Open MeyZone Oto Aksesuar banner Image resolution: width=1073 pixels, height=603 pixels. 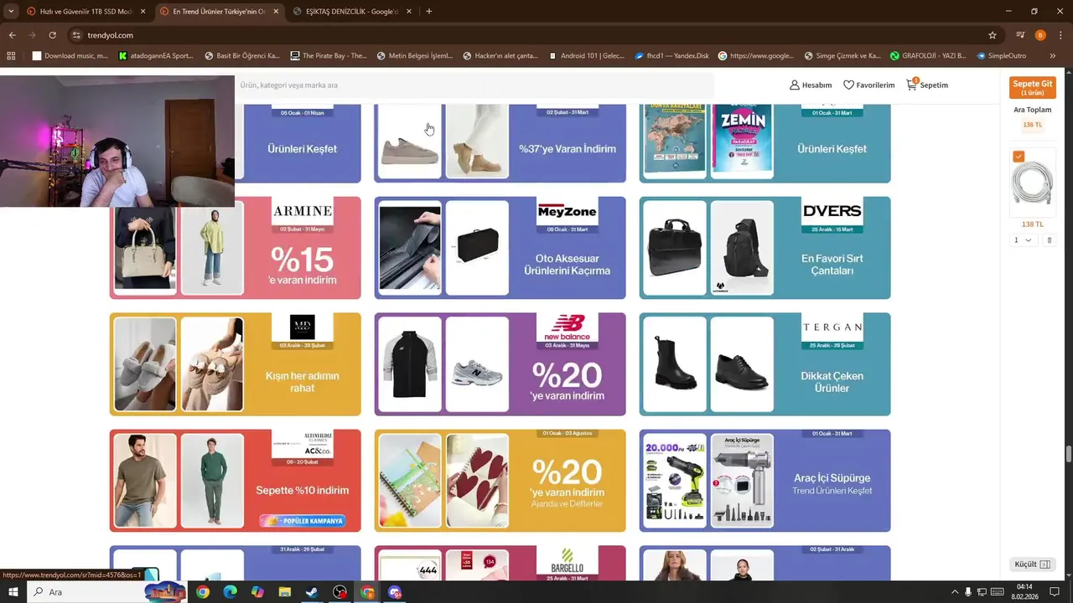coord(500,248)
